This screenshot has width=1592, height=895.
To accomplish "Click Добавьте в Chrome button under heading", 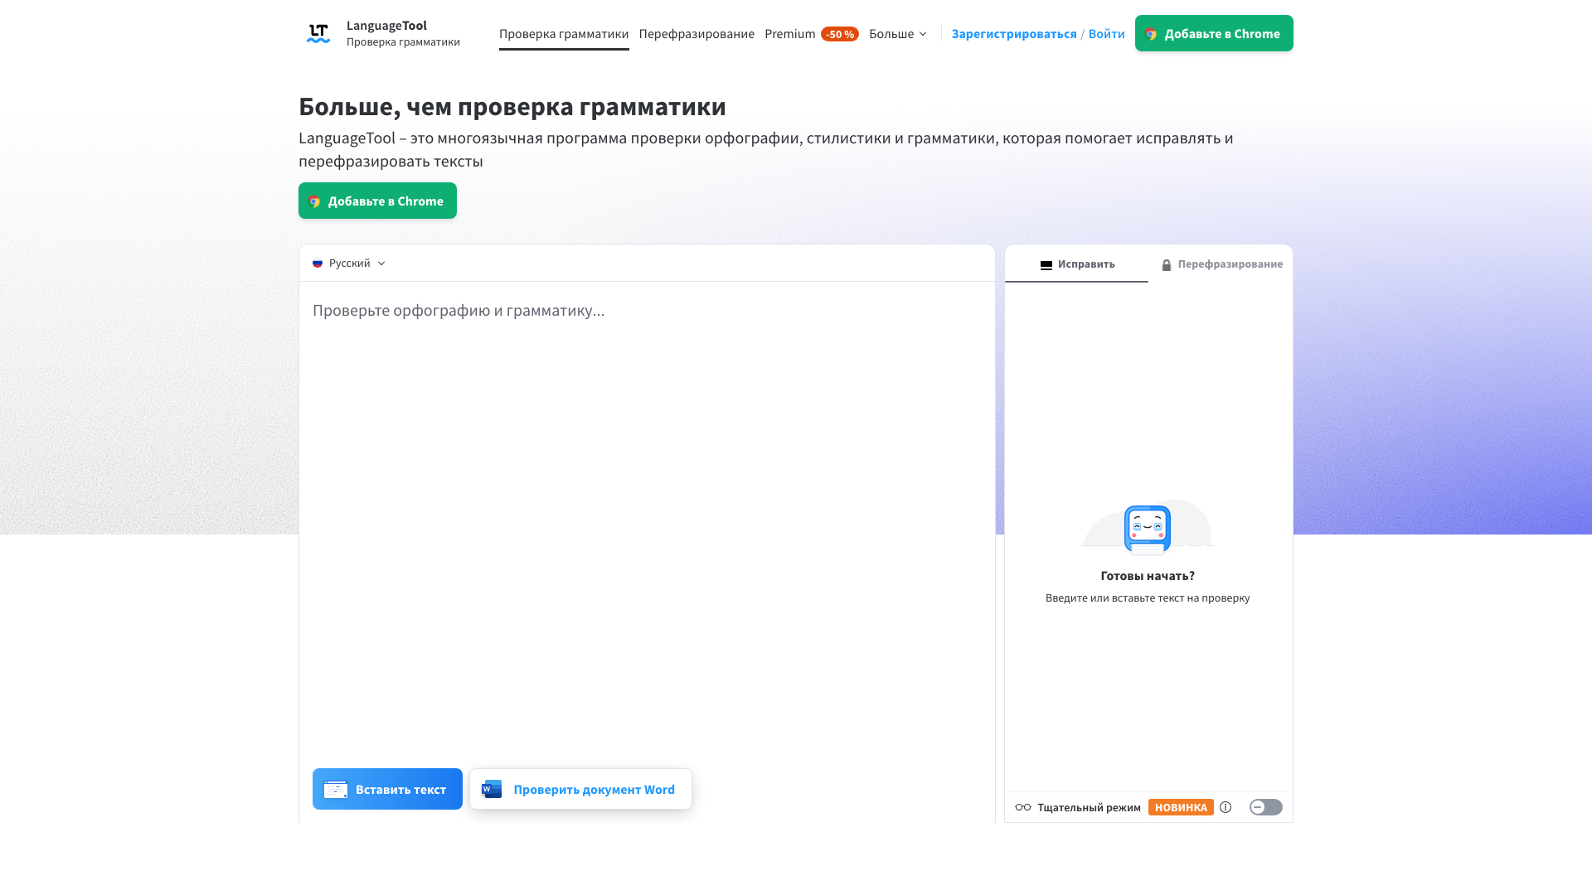I will (377, 201).
